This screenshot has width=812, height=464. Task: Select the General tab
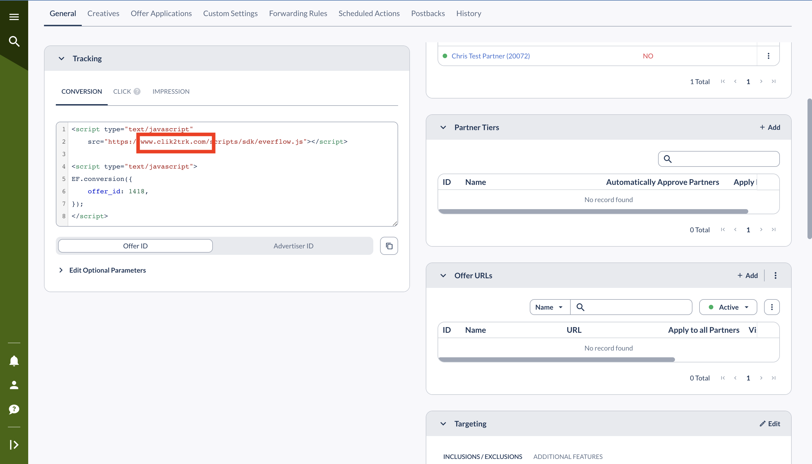click(63, 13)
